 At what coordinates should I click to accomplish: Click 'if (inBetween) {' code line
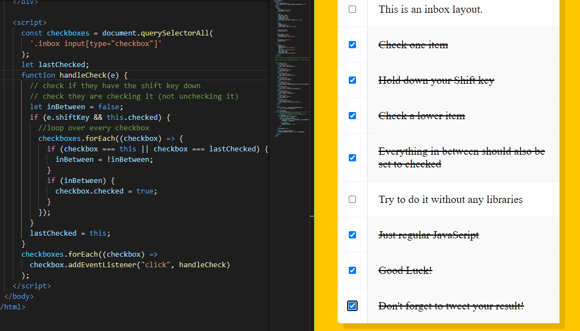pos(81,181)
